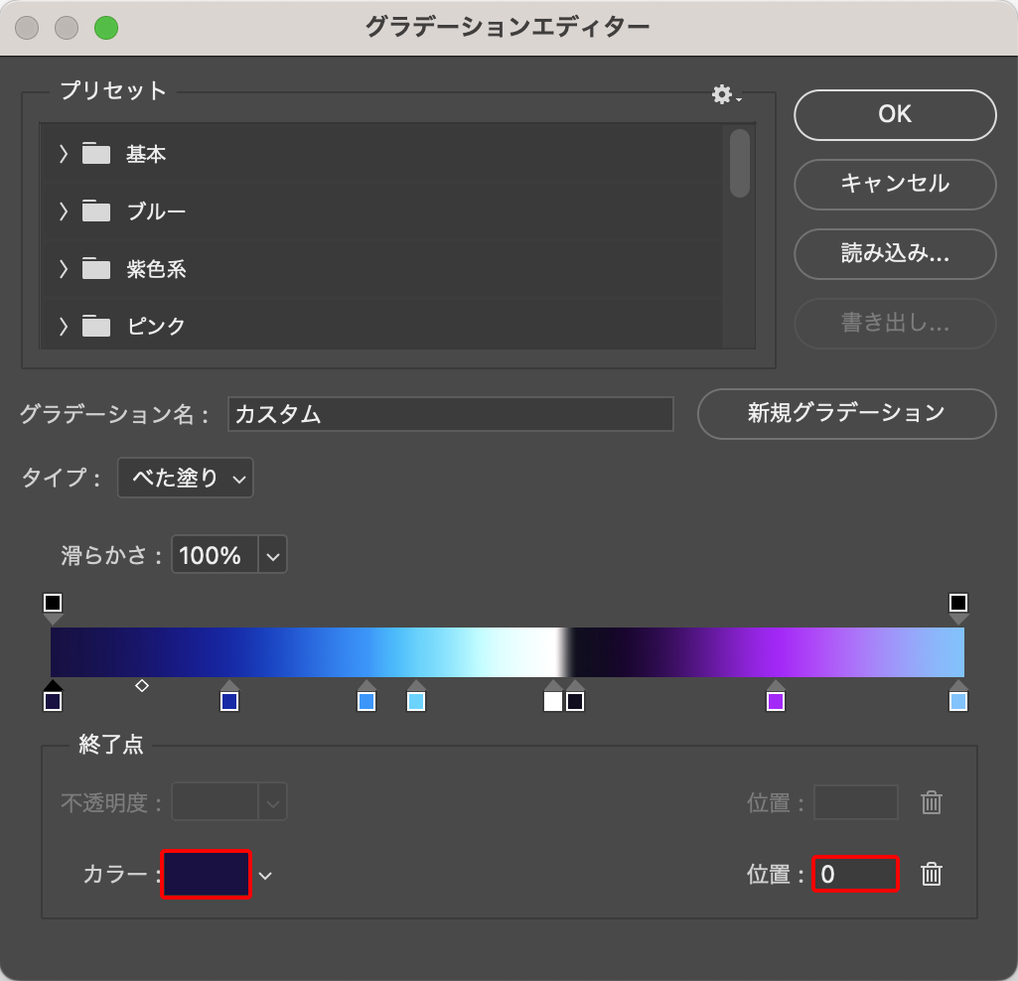The width and height of the screenshot is (1018, 981).
Task: Click the OK button
Action: click(895, 114)
